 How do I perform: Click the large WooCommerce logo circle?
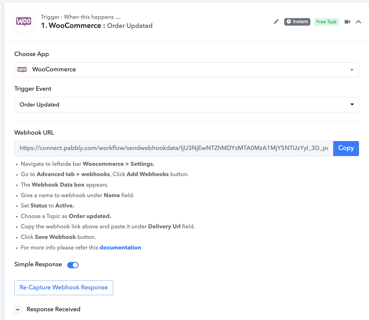point(24,22)
